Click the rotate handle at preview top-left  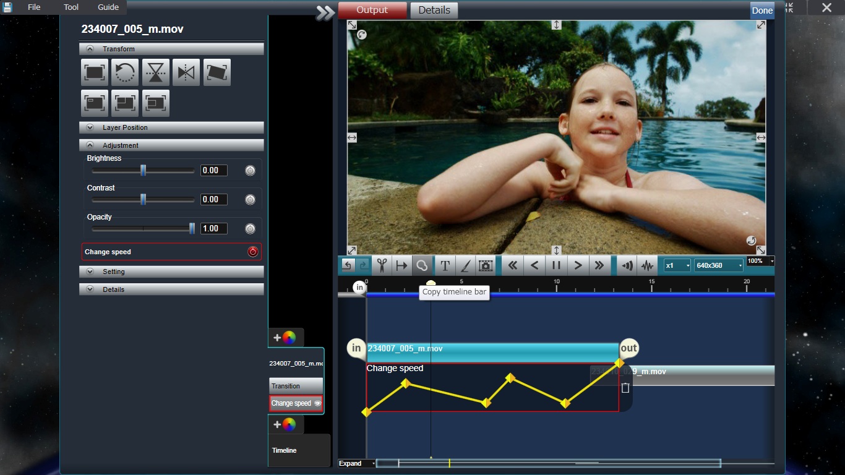pyautogui.click(x=362, y=35)
